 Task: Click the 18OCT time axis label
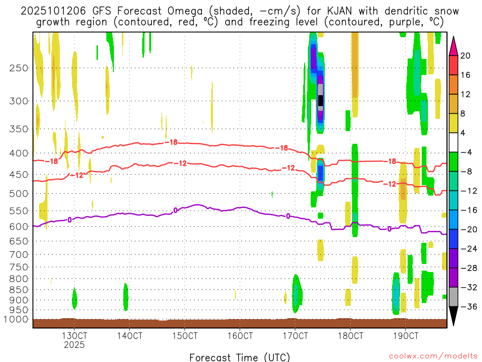(x=350, y=336)
